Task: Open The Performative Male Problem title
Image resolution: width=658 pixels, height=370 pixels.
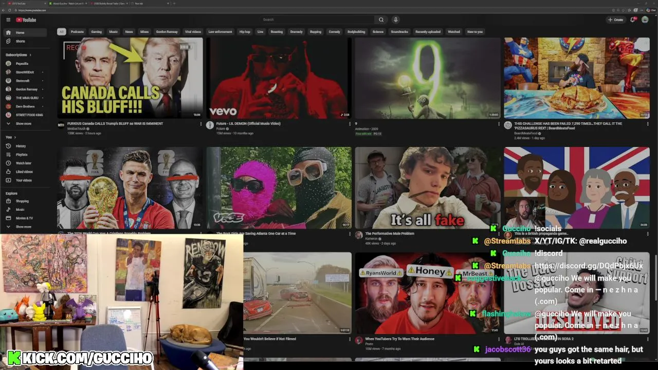Action: (390, 233)
